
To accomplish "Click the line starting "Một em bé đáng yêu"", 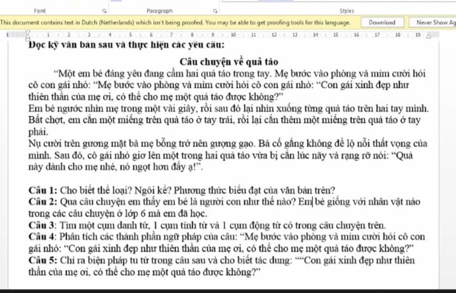I will pos(240,73).
